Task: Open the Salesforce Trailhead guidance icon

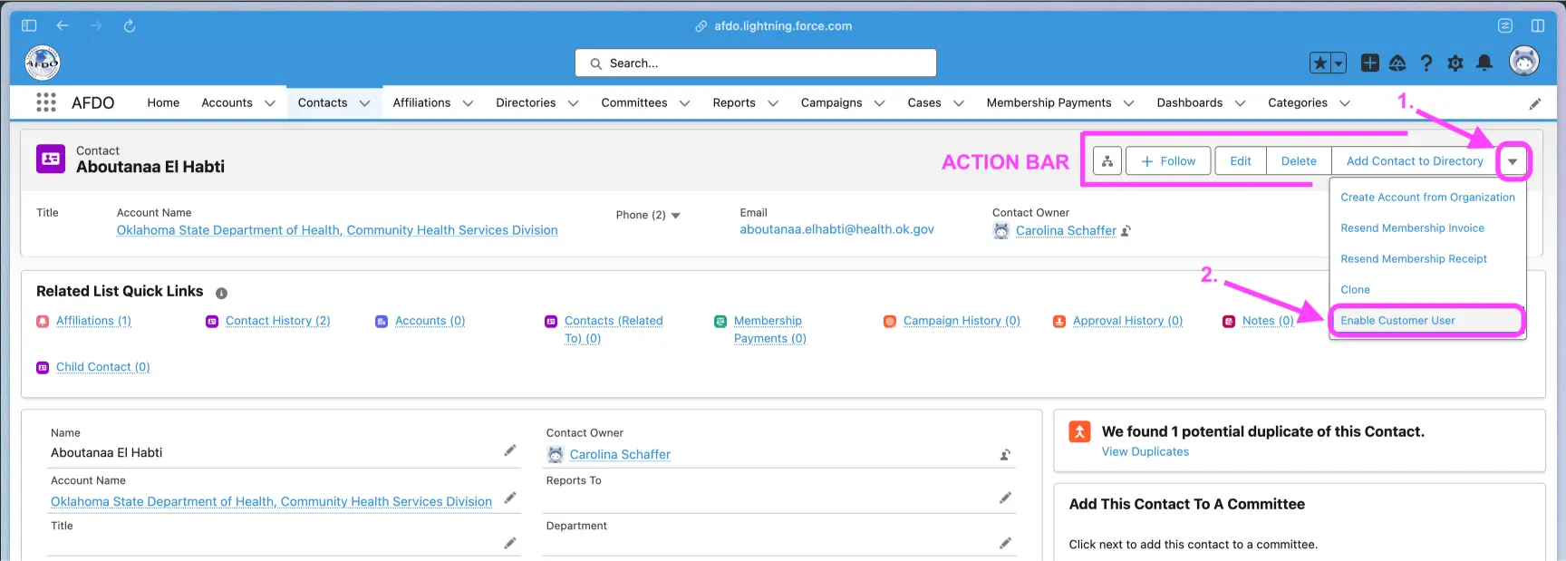Action: pos(1397,63)
